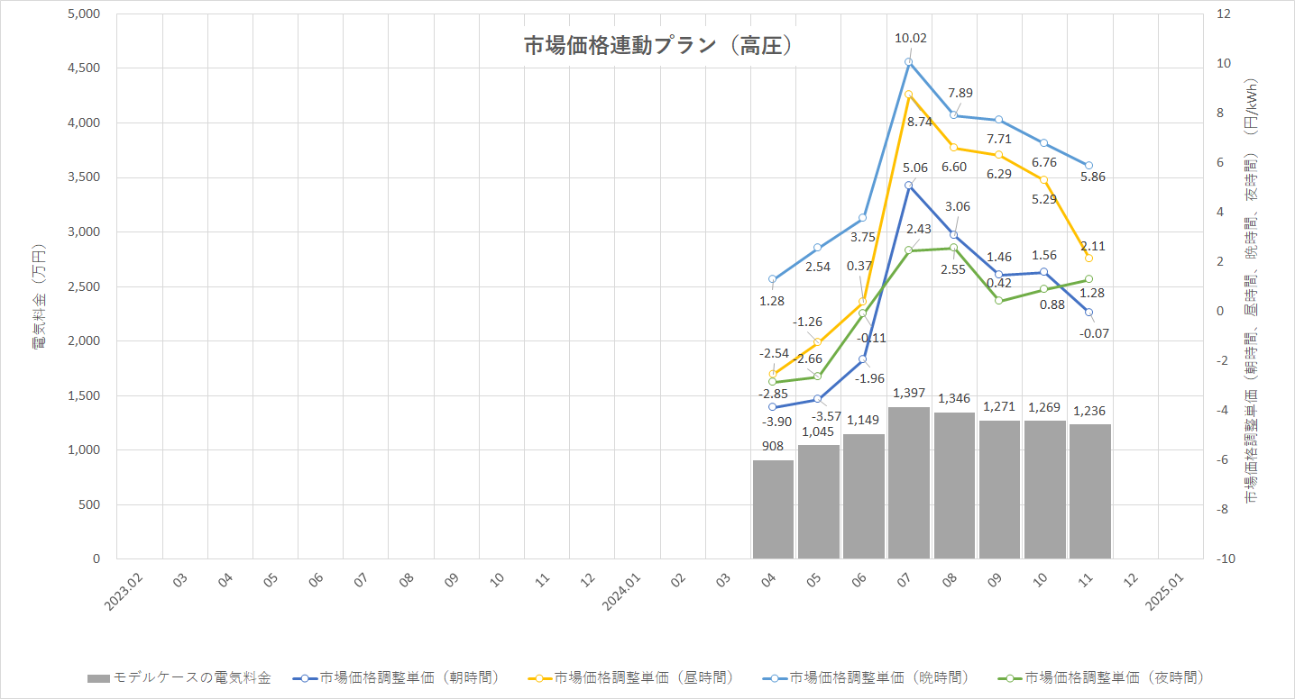Click the data label 10.02
The height and width of the screenshot is (699, 1295).
[x=911, y=38]
